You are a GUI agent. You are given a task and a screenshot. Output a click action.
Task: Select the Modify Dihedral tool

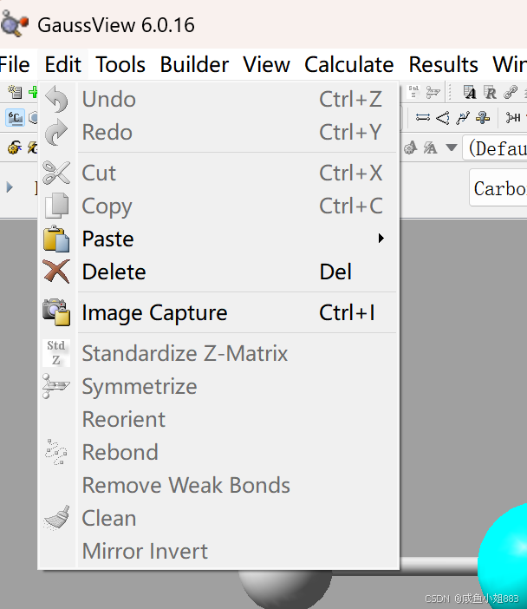click(x=463, y=118)
